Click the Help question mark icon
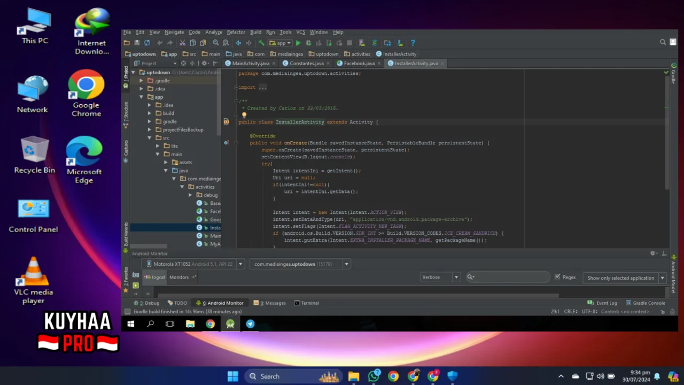Image resolution: width=684 pixels, height=385 pixels. pyautogui.click(x=413, y=43)
